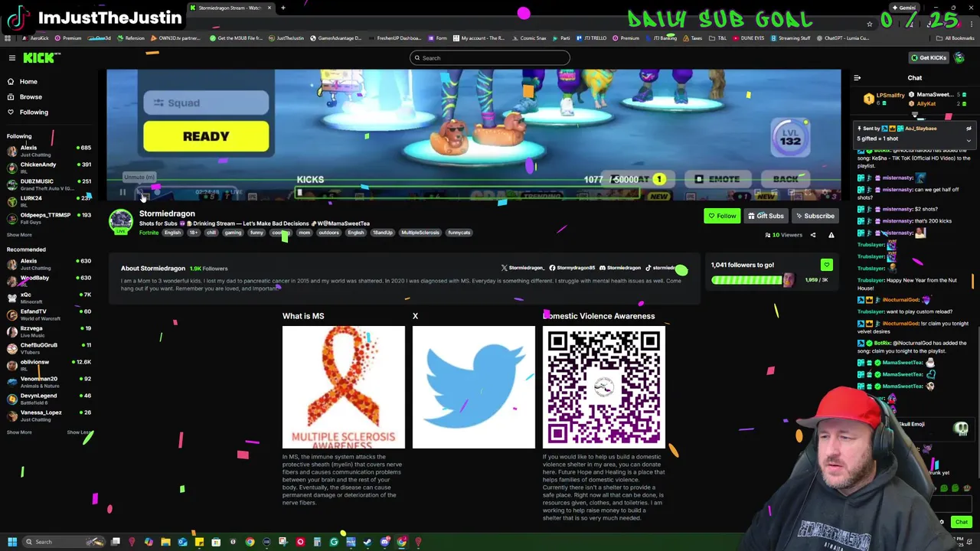Viewport: 980px width, 551px height.
Task: Open Vanessa_Lopez recommended channel
Action: (47, 416)
